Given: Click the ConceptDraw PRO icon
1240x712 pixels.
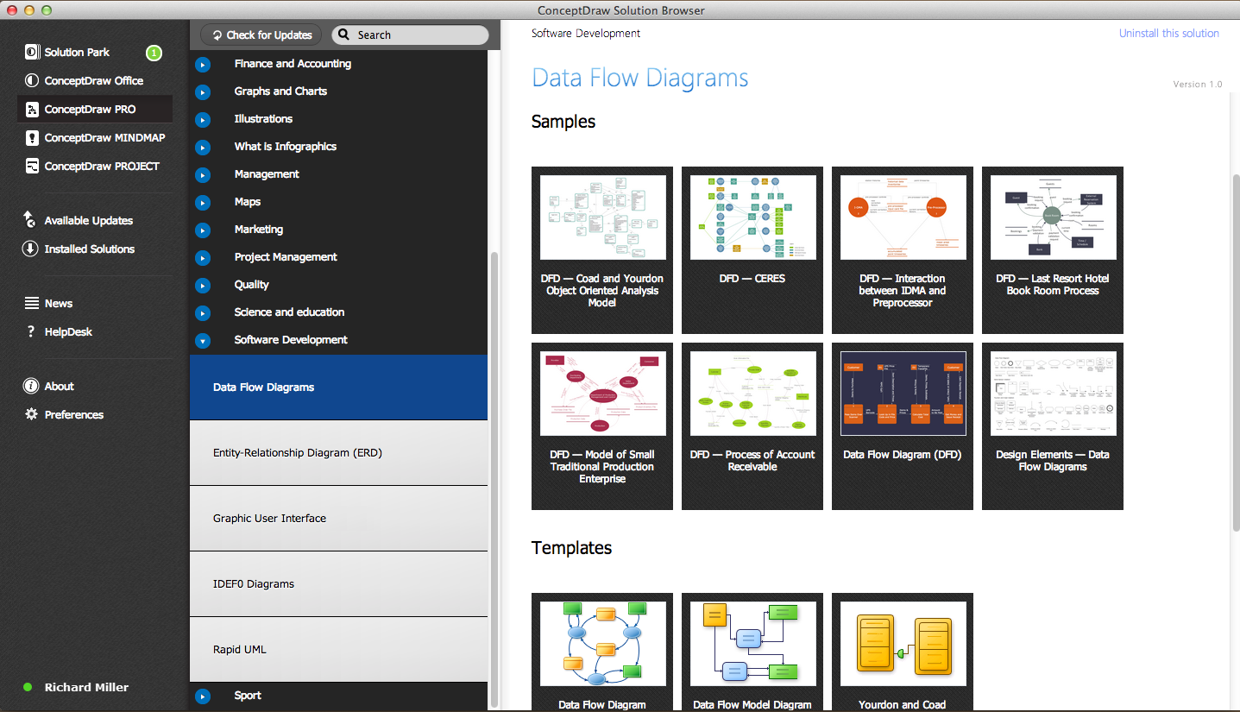Looking at the screenshot, I should 32,109.
